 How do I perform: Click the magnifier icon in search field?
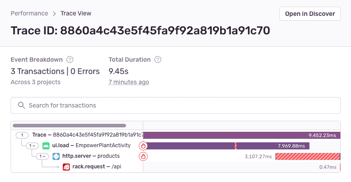[22, 105]
